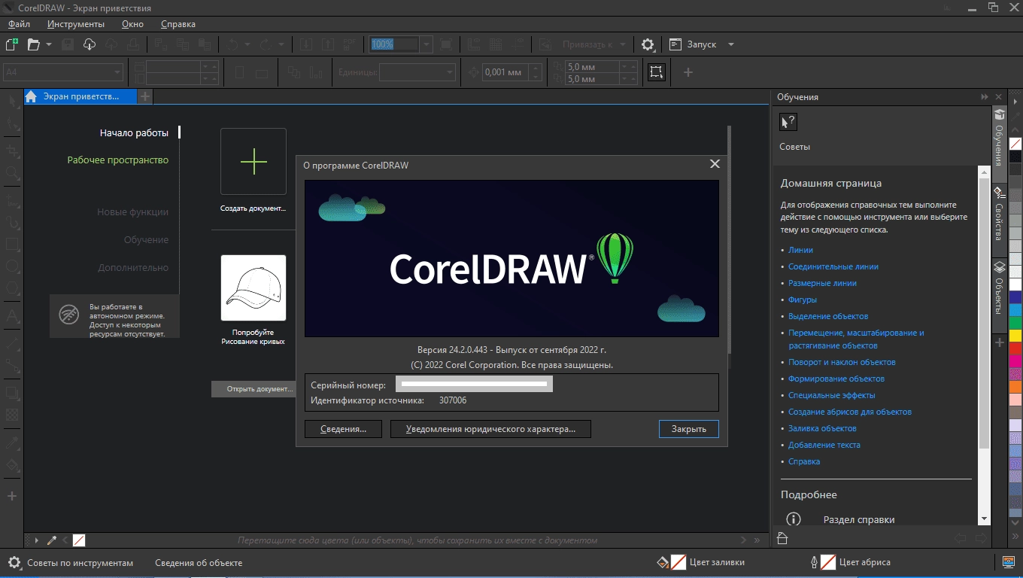
Task: Select Рабочее пространство in welcome sidebar
Action: click(x=118, y=160)
